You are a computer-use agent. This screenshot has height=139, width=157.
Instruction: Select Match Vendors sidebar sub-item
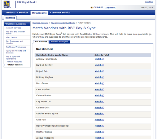[x=15, y=65]
